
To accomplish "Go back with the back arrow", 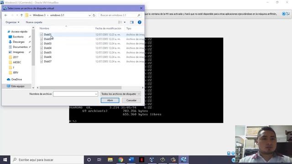I will [6, 15].
